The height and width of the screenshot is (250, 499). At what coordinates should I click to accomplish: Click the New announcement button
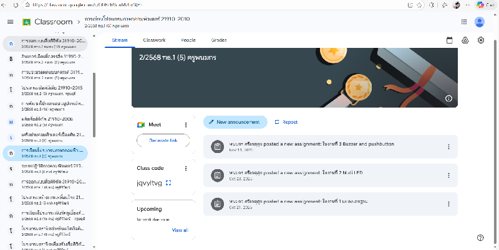[235, 122]
